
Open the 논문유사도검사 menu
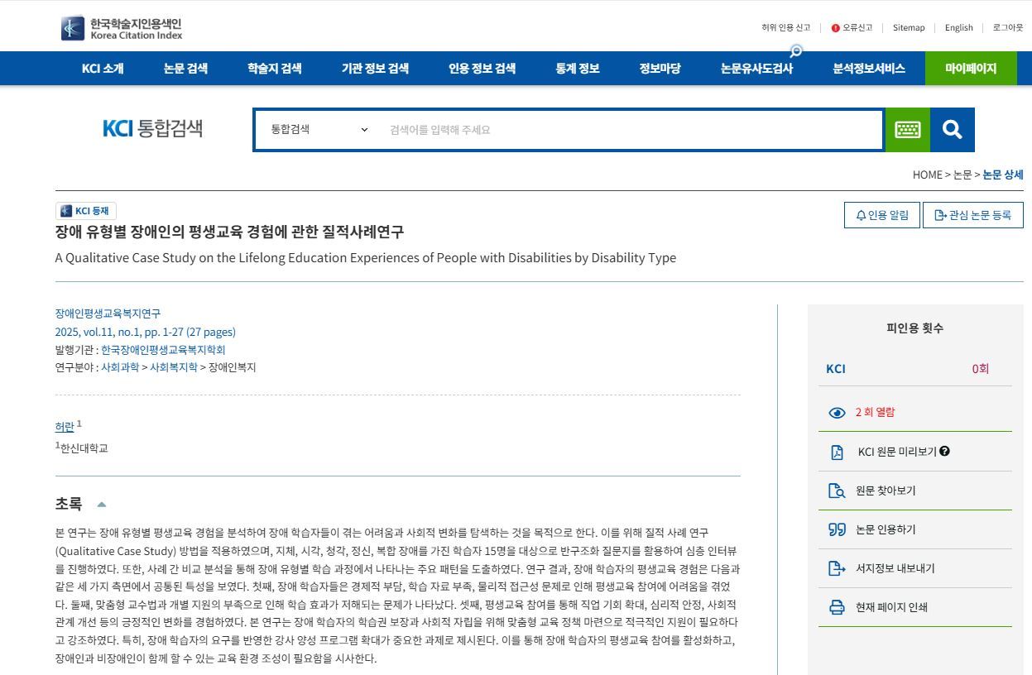[x=756, y=69]
